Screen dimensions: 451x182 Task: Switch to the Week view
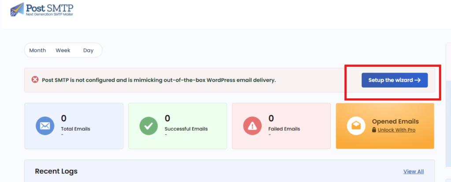tap(63, 50)
